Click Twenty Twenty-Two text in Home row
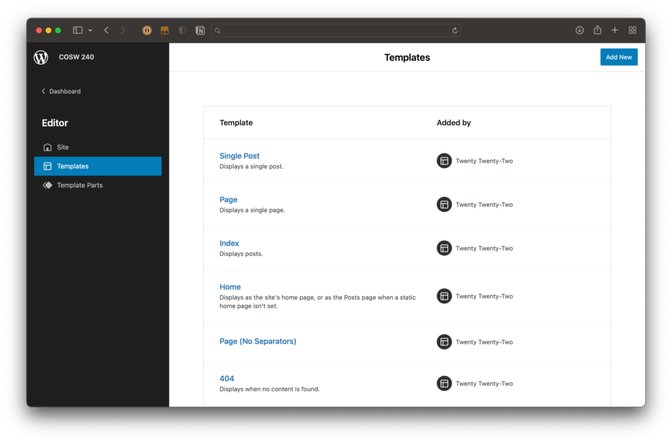Screen dimensions: 672x442 (x=484, y=296)
